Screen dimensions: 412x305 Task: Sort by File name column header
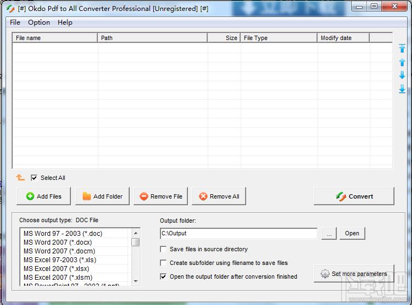tap(55, 38)
